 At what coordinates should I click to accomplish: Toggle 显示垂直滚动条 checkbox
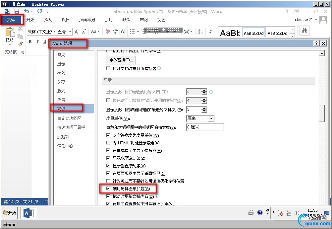(x=108, y=166)
